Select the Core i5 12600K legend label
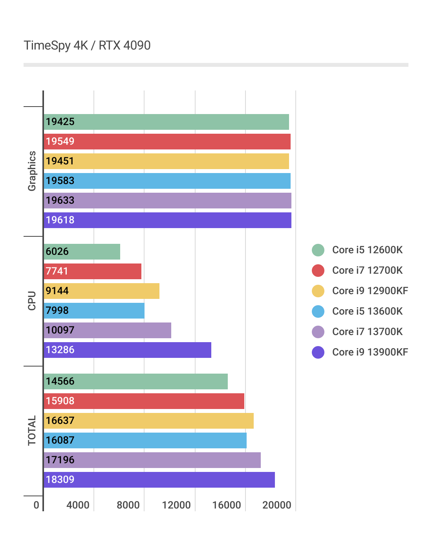The width and height of the screenshot is (432, 538). pyautogui.click(x=367, y=250)
